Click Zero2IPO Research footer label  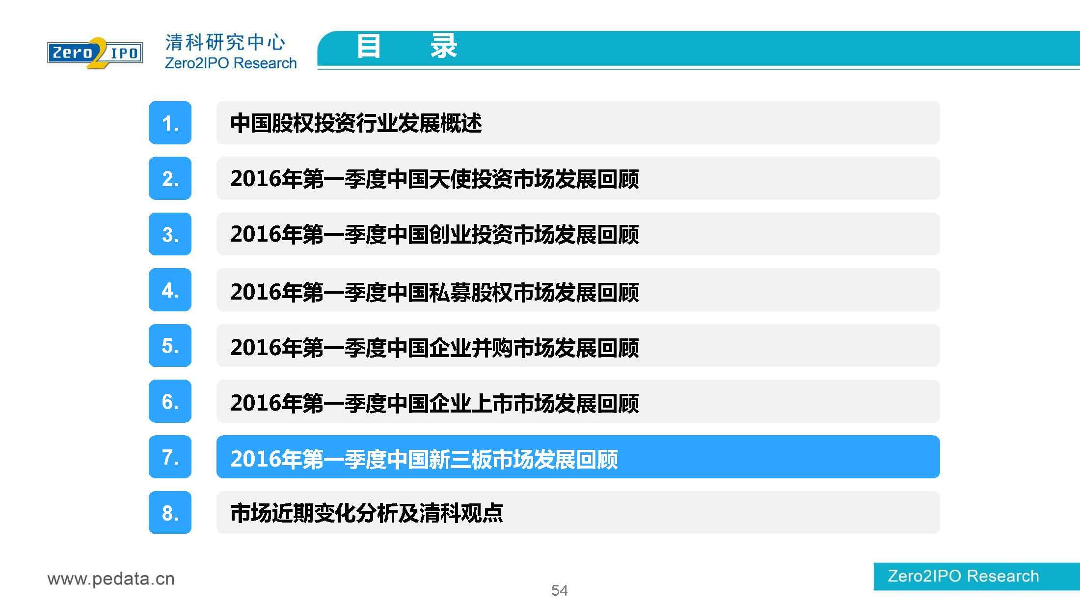pyautogui.click(x=963, y=576)
